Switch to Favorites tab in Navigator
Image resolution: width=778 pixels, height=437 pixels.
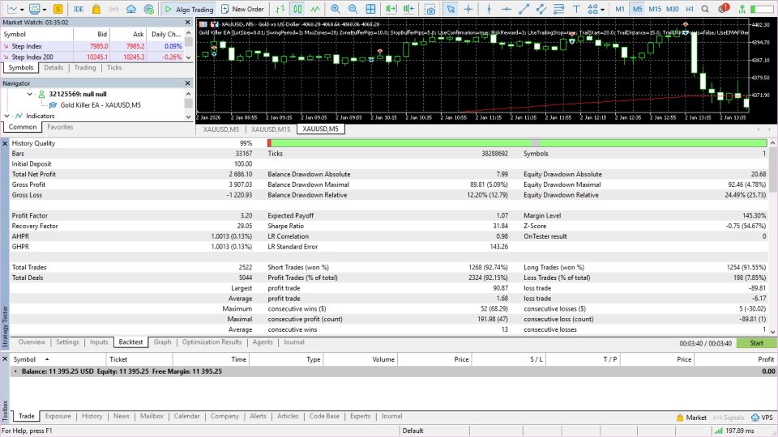tap(60, 127)
